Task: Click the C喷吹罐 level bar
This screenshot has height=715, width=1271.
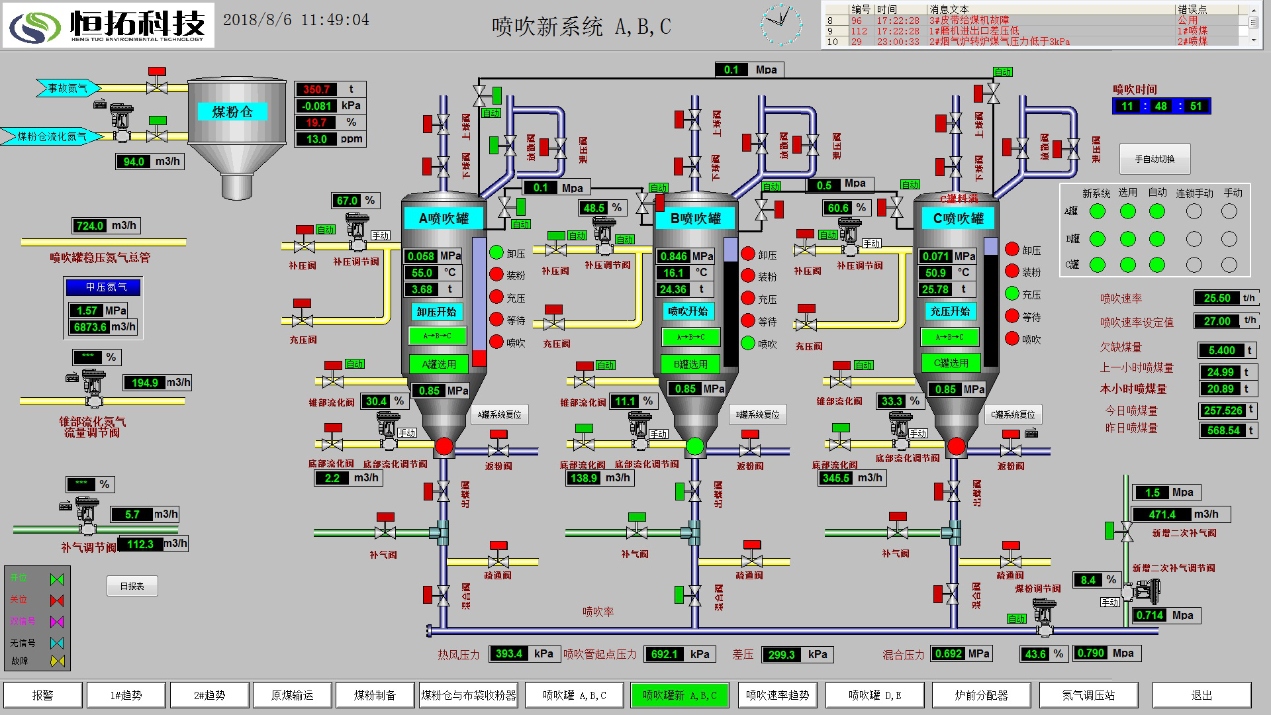Action: pyautogui.click(x=991, y=301)
